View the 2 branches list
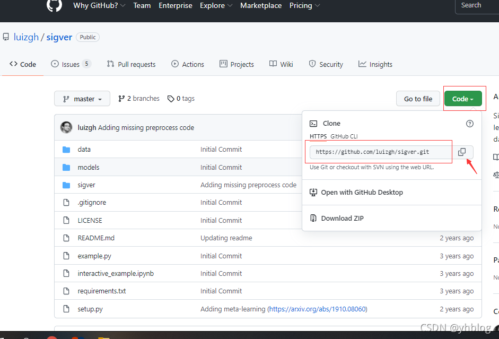This screenshot has width=499, height=339. click(139, 99)
